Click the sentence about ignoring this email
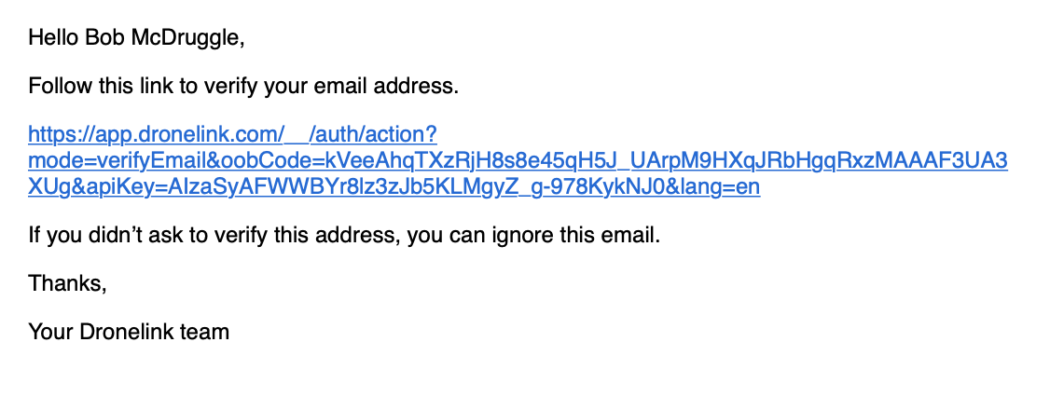This screenshot has height=397, width=1050. point(344,236)
